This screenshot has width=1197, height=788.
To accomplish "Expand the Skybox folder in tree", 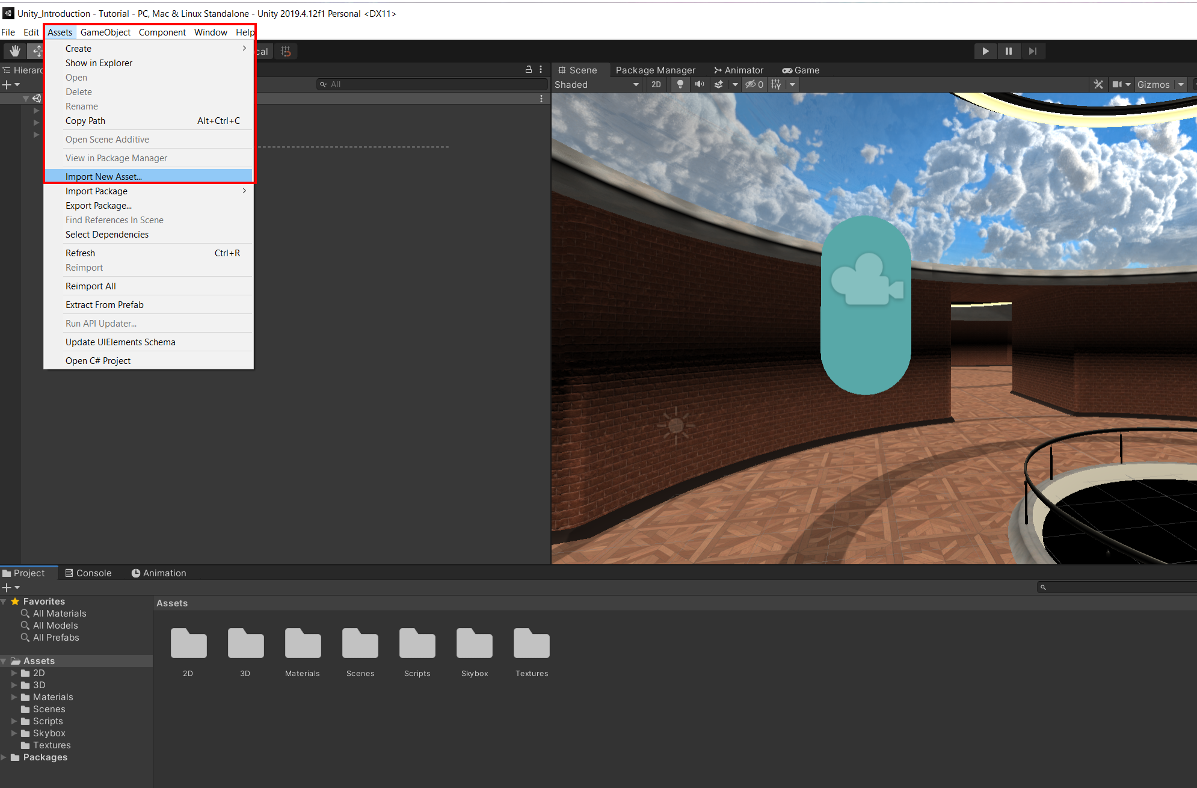I will 14,733.
